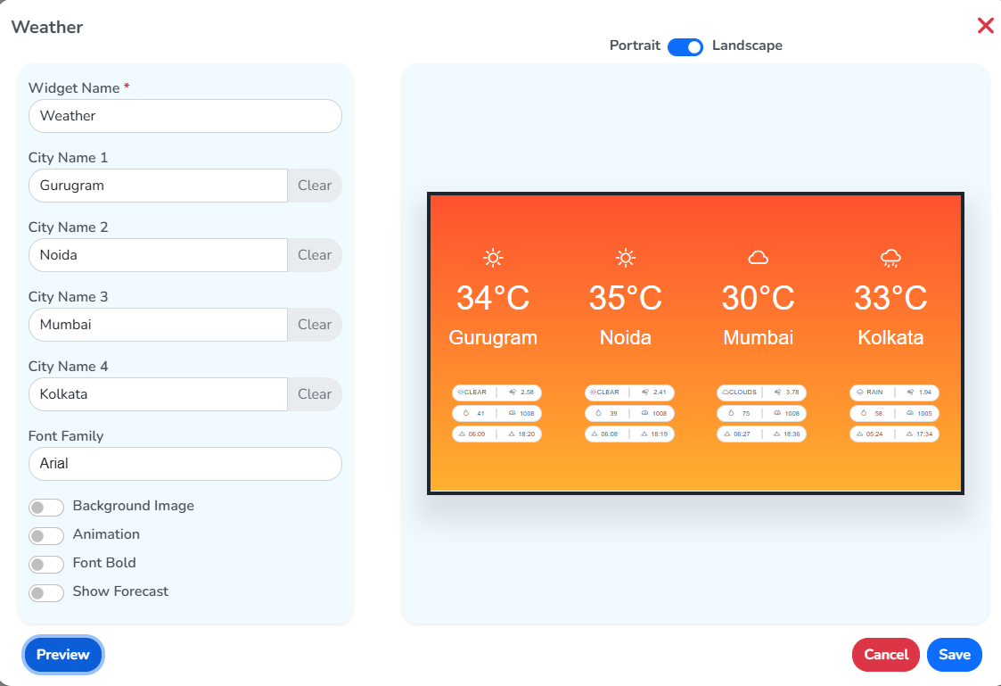
Task: Click the Preview button
Action: click(62, 655)
